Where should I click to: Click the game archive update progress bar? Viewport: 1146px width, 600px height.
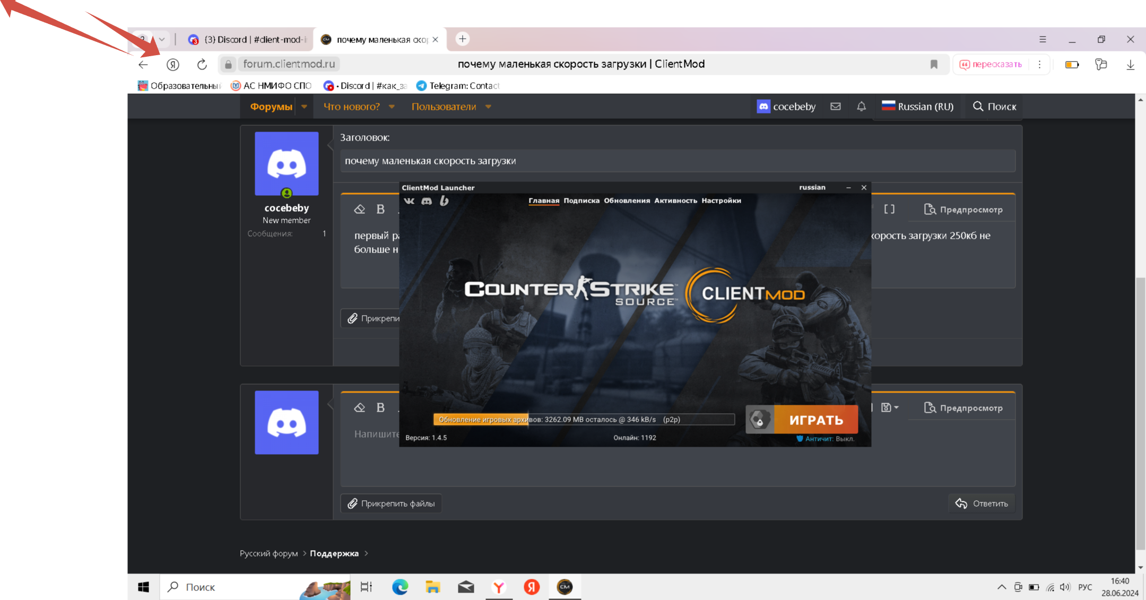click(584, 419)
